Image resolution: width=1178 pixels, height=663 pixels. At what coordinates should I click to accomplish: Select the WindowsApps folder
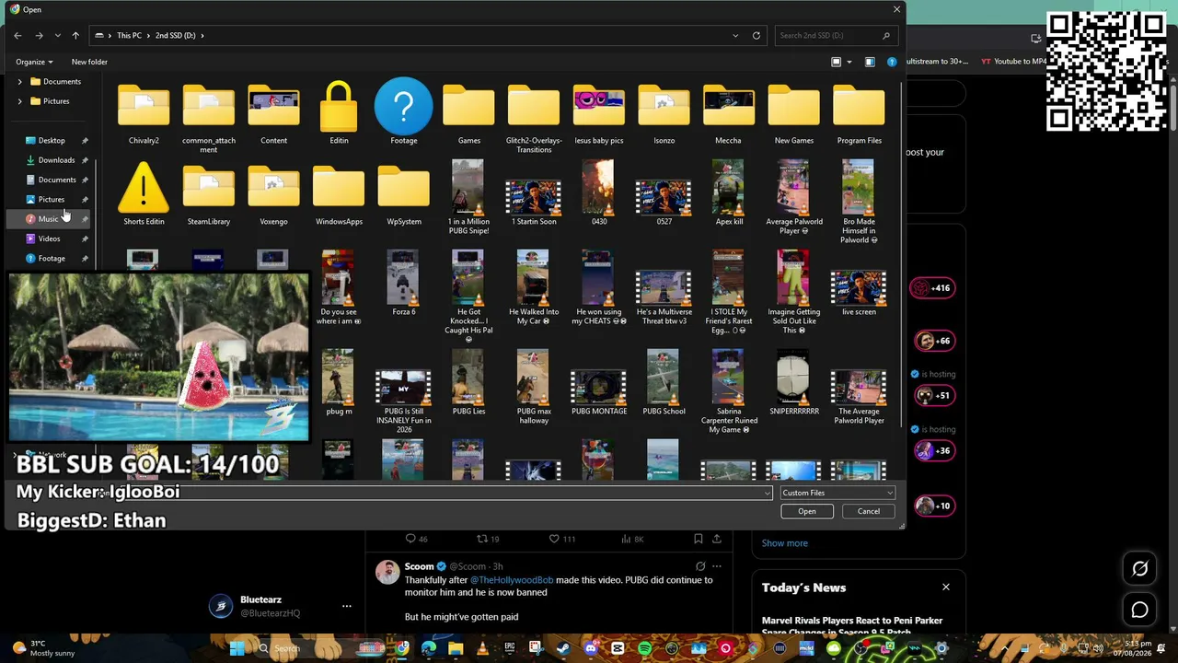coord(339,194)
